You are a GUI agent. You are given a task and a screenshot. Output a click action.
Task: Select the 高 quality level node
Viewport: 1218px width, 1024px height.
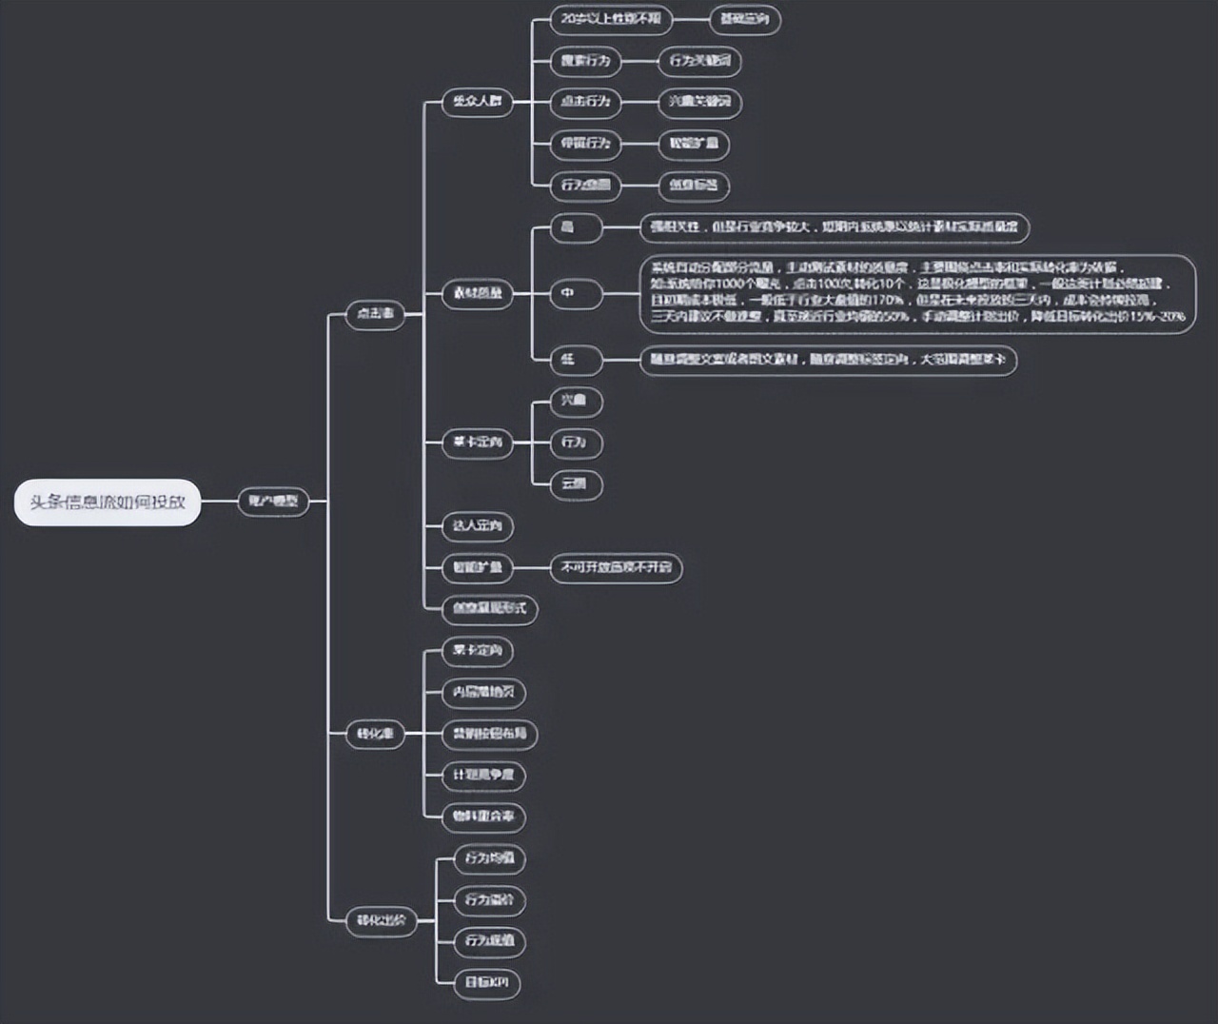pos(576,226)
